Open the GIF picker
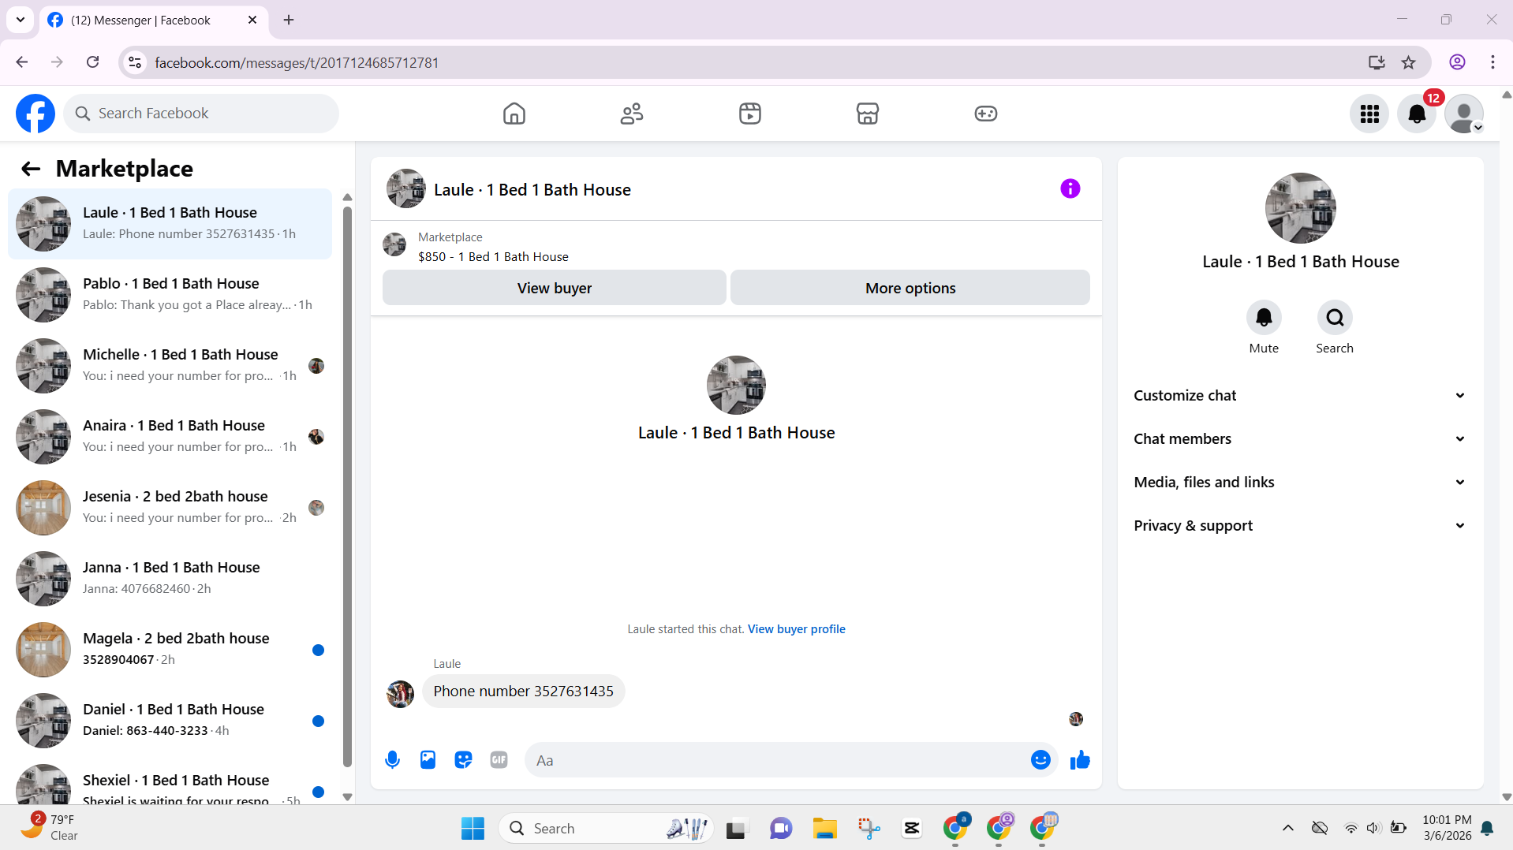Image resolution: width=1513 pixels, height=850 pixels. [499, 760]
